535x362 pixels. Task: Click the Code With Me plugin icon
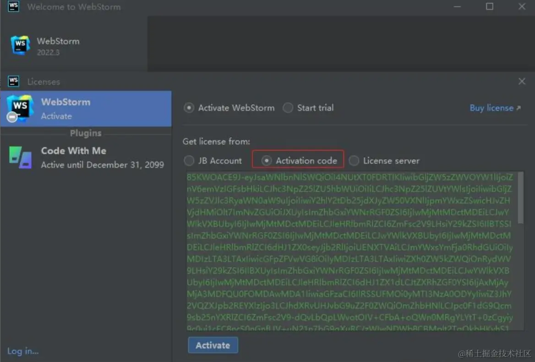point(21,157)
